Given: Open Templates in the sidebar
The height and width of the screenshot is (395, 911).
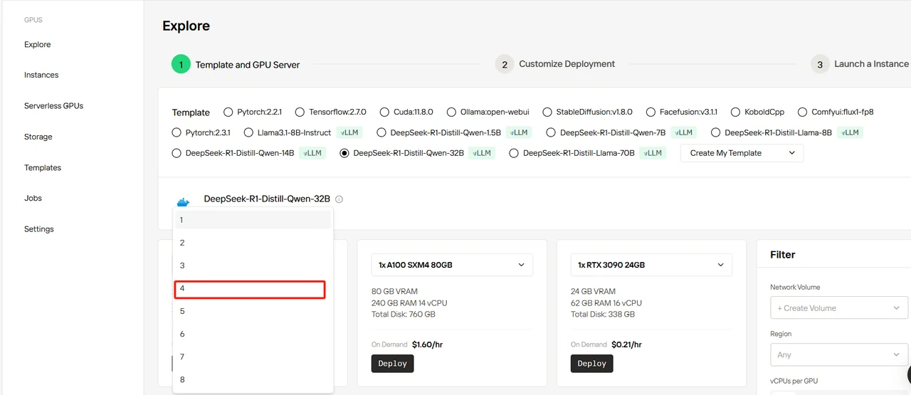Looking at the screenshot, I should (43, 168).
